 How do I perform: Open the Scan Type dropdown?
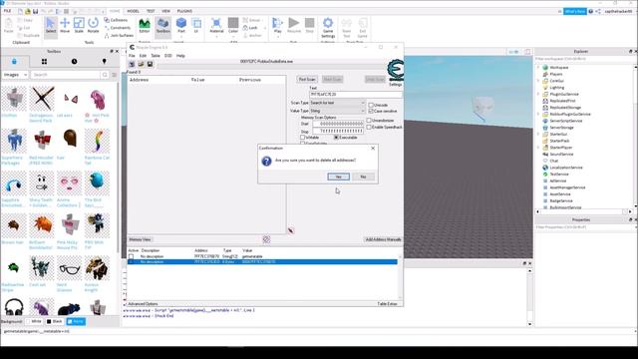click(x=337, y=103)
